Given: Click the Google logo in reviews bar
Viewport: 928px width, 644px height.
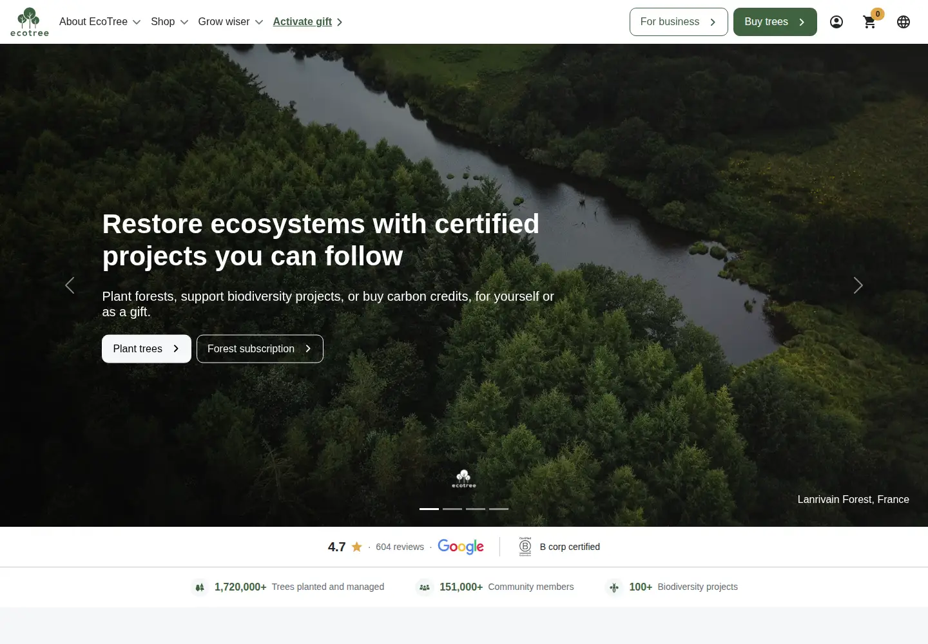Looking at the screenshot, I should point(461,547).
